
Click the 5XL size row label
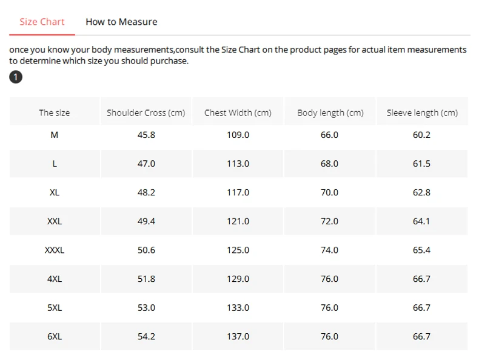tap(55, 308)
